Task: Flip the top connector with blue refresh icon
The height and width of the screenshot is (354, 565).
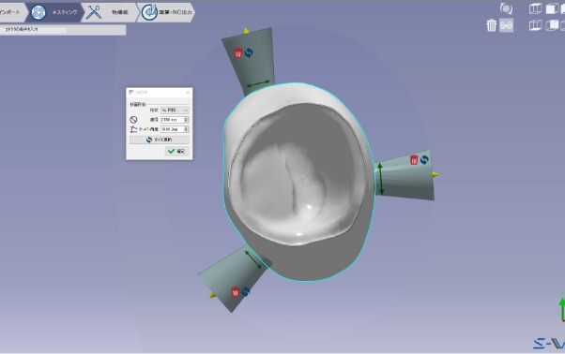Action: [249, 52]
